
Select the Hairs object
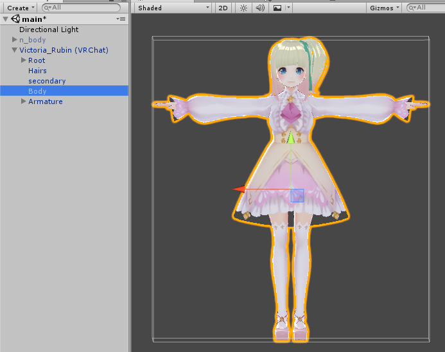coord(37,71)
